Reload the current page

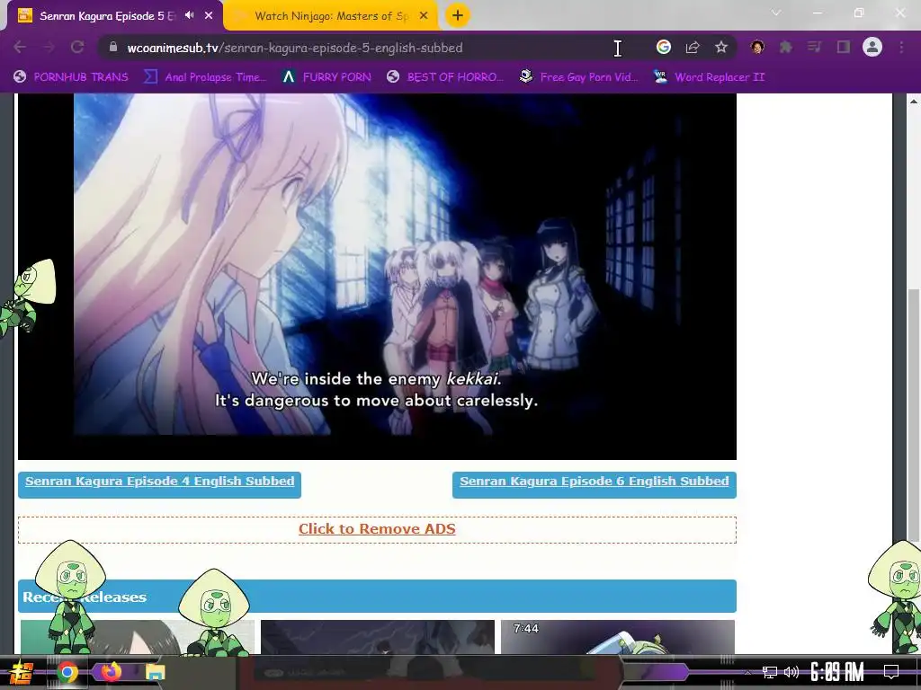(77, 47)
